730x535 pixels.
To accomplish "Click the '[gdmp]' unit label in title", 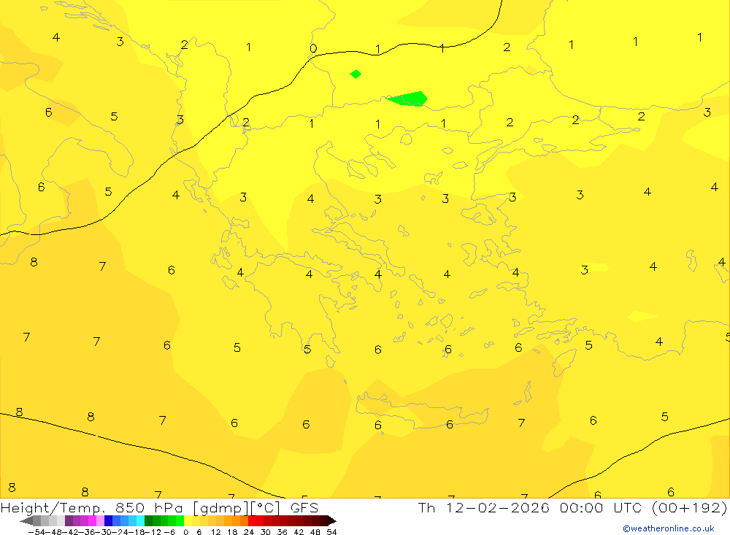I will [219, 507].
